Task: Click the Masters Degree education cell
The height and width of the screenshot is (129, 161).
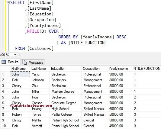Action: tap(66, 92)
